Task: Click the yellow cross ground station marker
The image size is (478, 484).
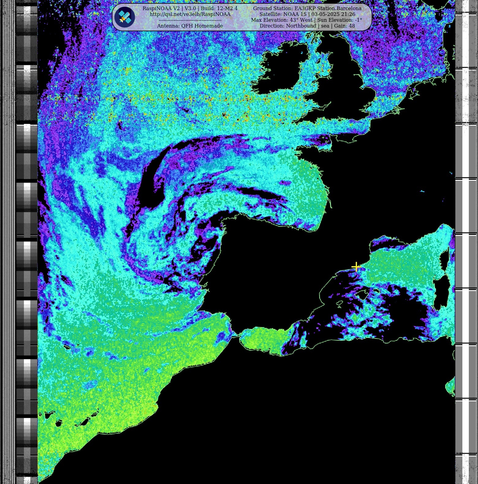Action: point(356,267)
